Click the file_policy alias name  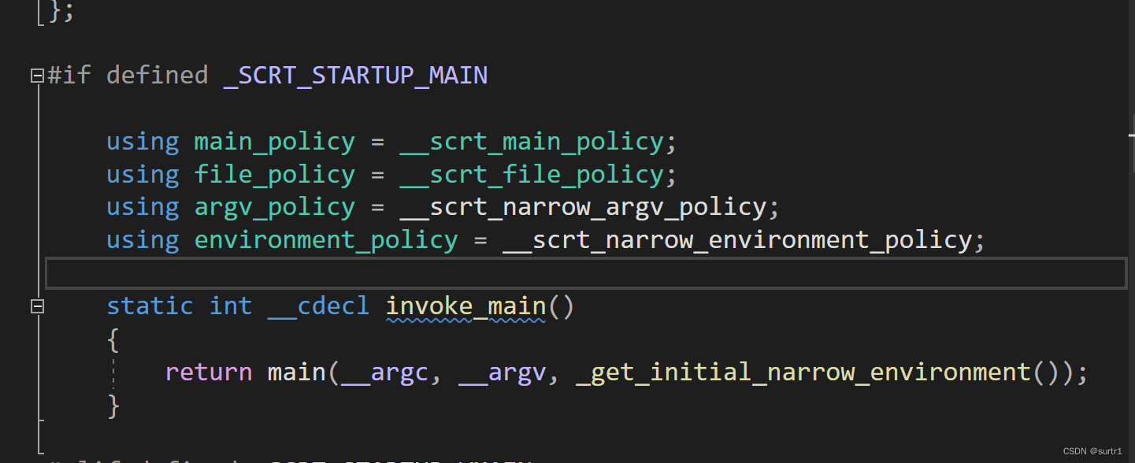[275, 175]
